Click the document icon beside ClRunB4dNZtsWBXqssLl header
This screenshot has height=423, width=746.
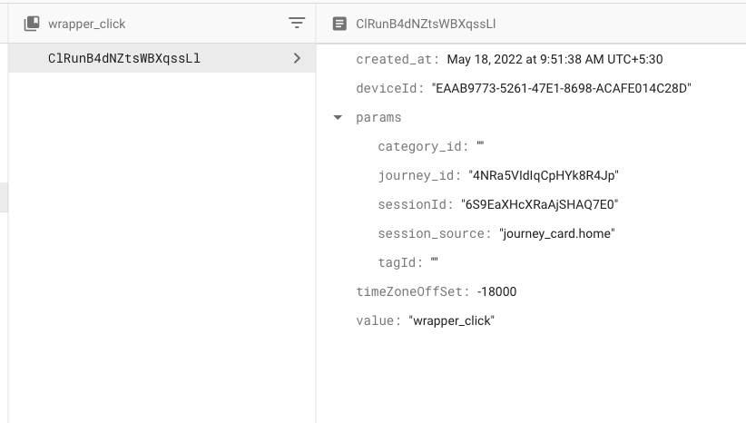click(x=339, y=24)
